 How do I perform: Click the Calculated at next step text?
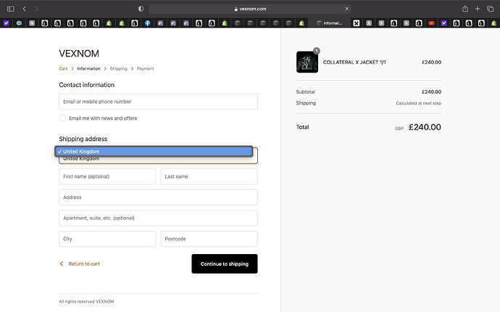[x=419, y=104]
